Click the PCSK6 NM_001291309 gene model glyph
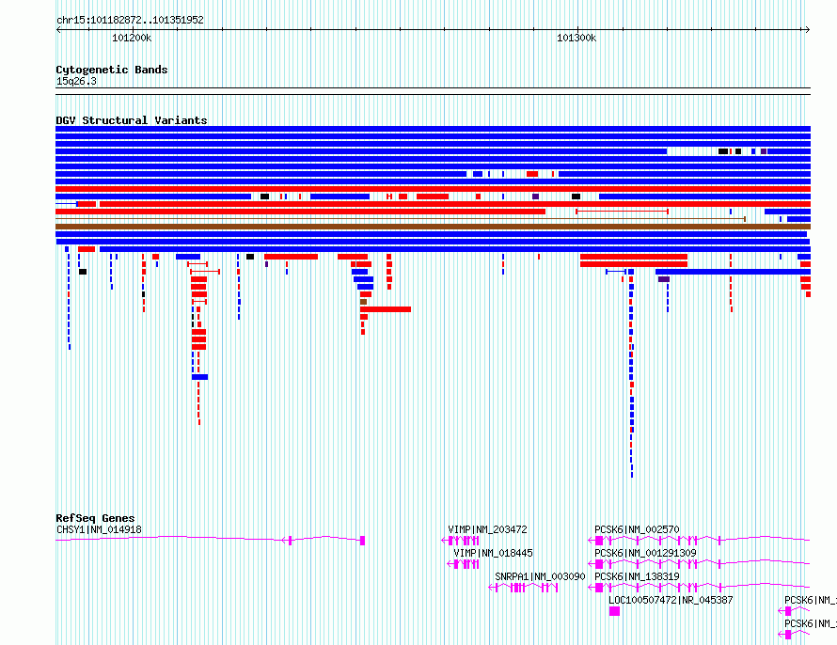This screenshot has width=837, height=645. [699, 564]
